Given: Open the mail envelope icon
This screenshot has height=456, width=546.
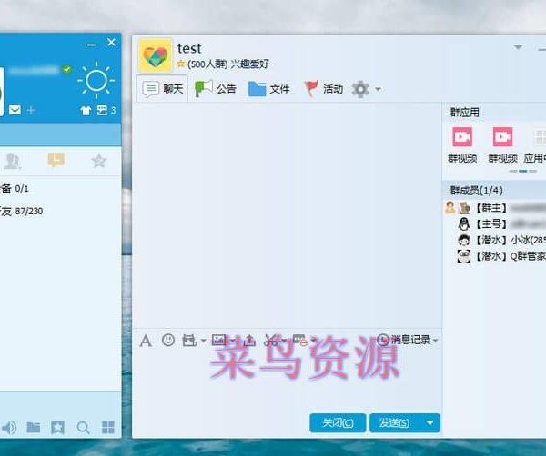Looking at the screenshot, I should (15, 110).
